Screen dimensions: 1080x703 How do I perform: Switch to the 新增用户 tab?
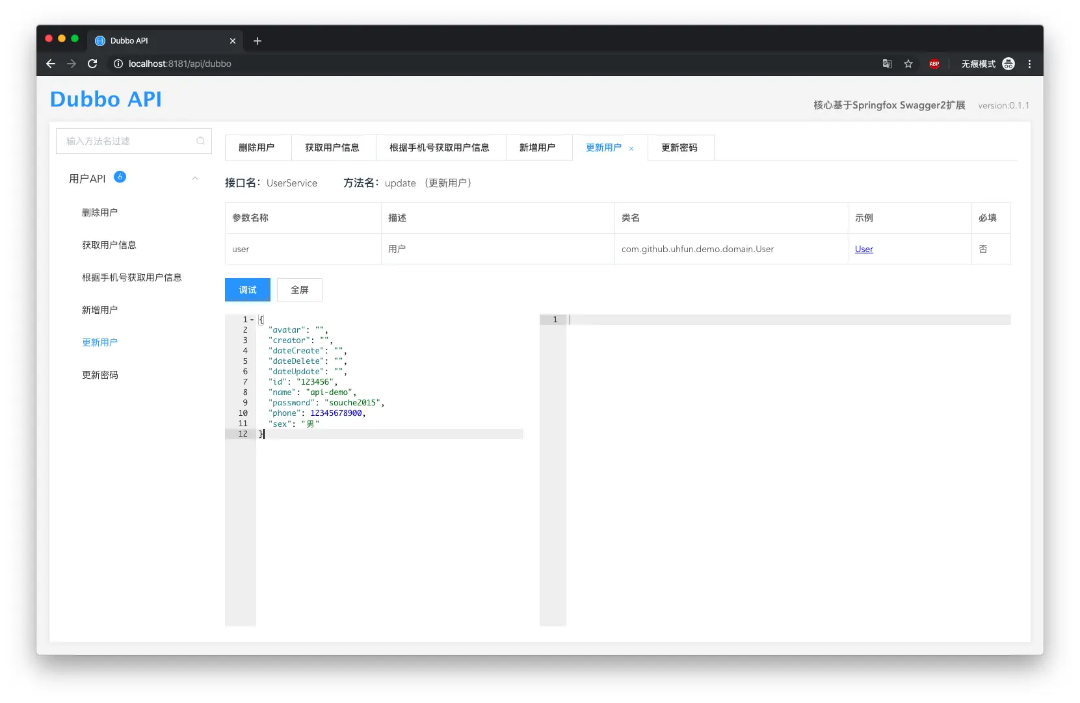538,147
